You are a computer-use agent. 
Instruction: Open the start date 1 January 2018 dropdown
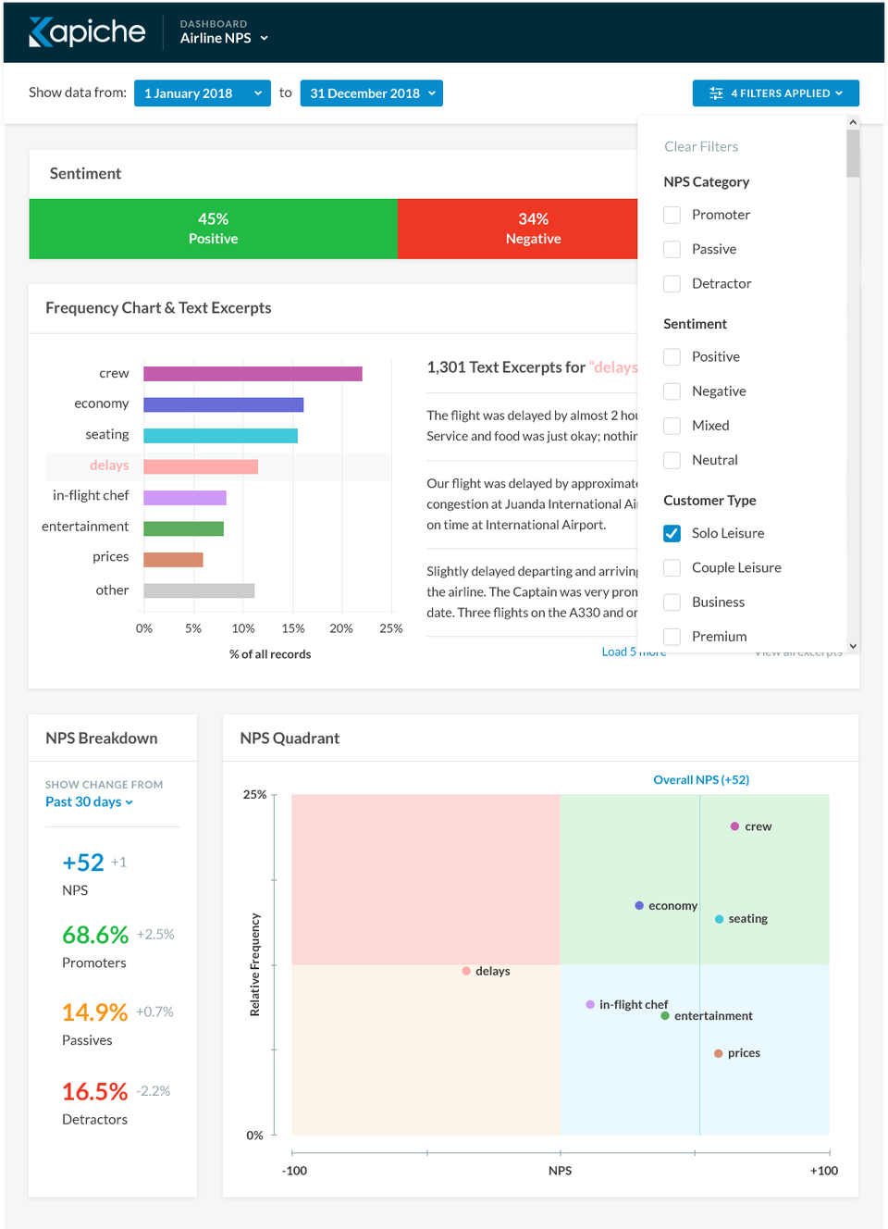tap(202, 93)
